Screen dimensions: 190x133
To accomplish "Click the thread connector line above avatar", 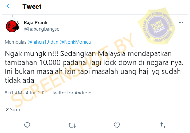I will click(12, 16).
